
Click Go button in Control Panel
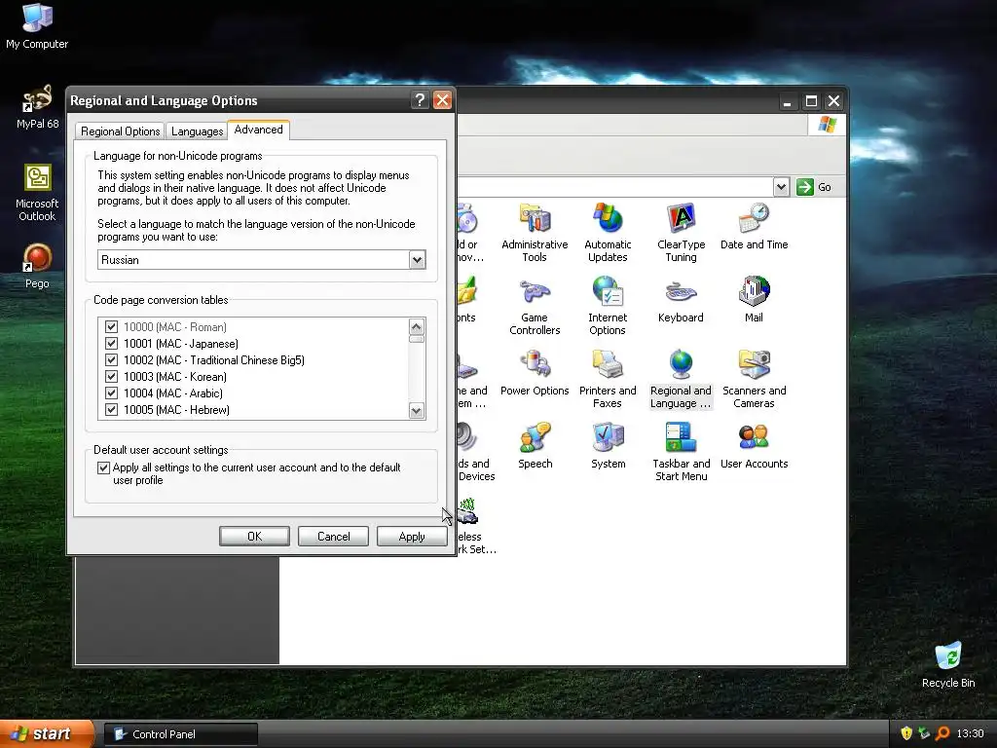click(814, 187)
